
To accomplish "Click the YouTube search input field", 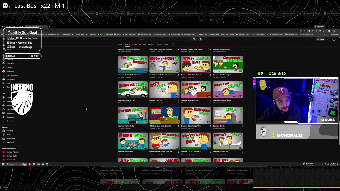I will pyautogui.click(x=165, y=39).
